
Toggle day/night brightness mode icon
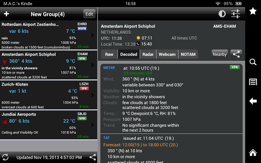point(222,14)
